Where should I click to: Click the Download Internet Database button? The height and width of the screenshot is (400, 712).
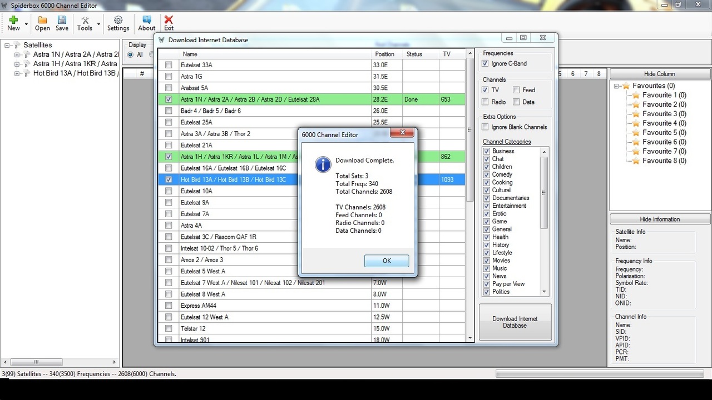coord(515,322)
